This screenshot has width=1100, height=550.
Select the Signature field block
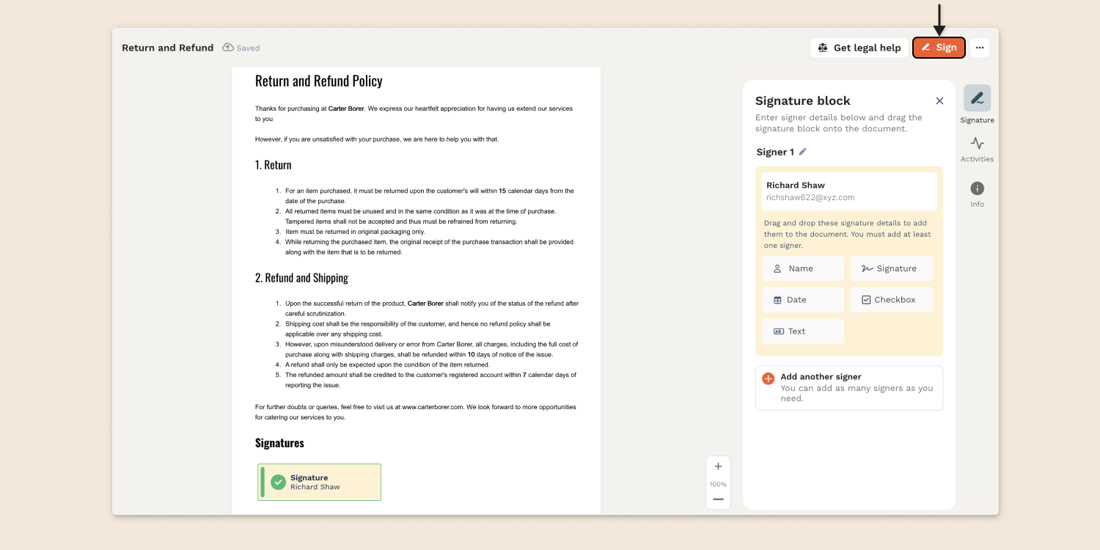891,268
